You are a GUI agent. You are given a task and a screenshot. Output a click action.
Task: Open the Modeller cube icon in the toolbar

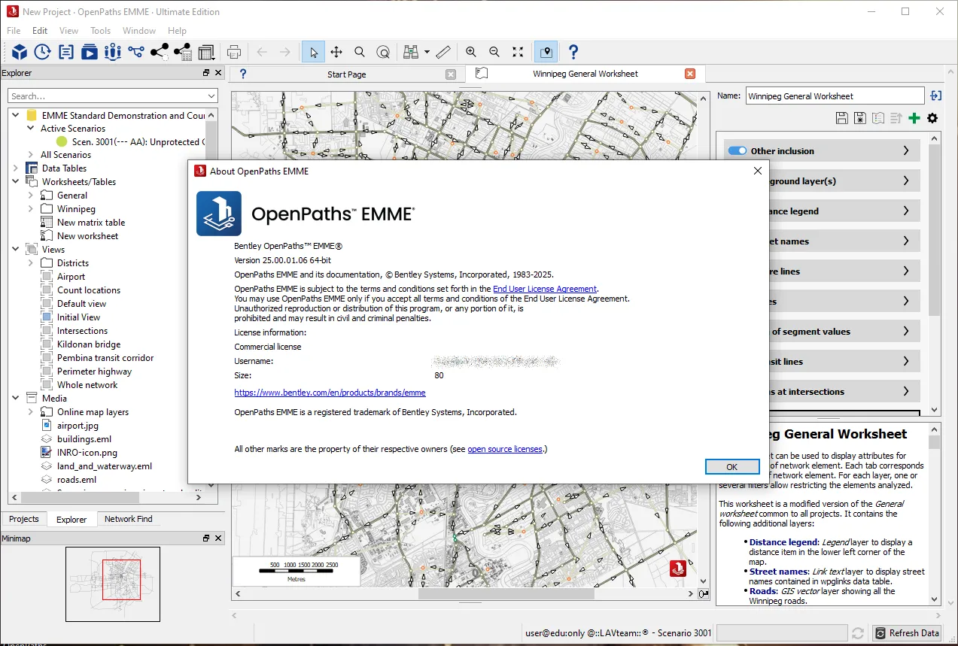click(x=20, y=52)
